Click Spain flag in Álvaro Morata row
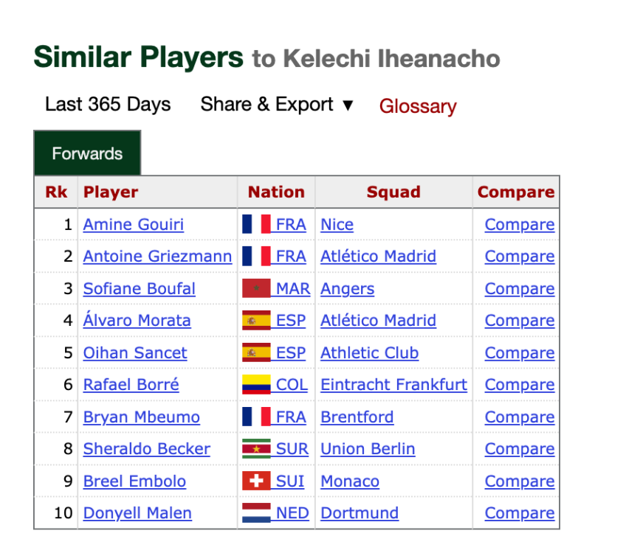The image size is (626, 553). [256, 321]
